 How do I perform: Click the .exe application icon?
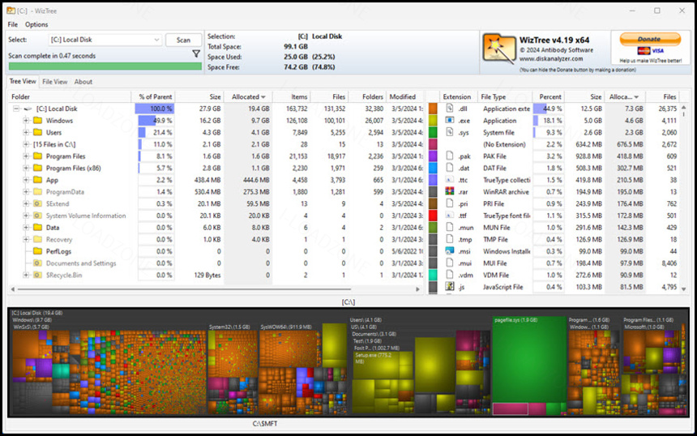[450, 121]
